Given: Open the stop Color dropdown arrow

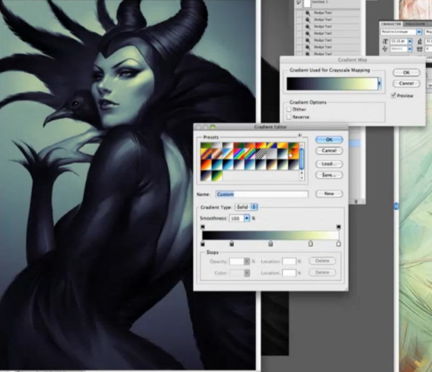Looking at the screenshot, I should click(247, 273).
